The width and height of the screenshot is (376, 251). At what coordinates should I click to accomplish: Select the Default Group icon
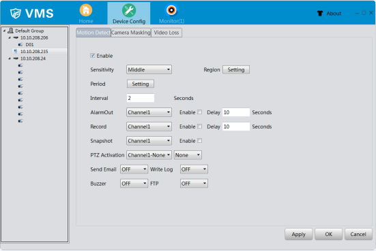10,31
